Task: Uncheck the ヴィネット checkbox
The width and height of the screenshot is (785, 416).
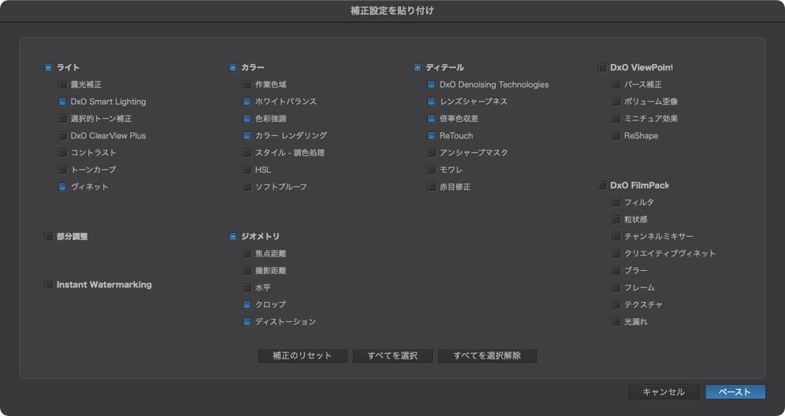Action: pos(63,187)
